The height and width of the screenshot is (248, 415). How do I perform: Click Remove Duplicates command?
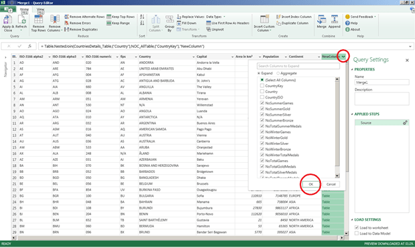click(x=81, y=29)
